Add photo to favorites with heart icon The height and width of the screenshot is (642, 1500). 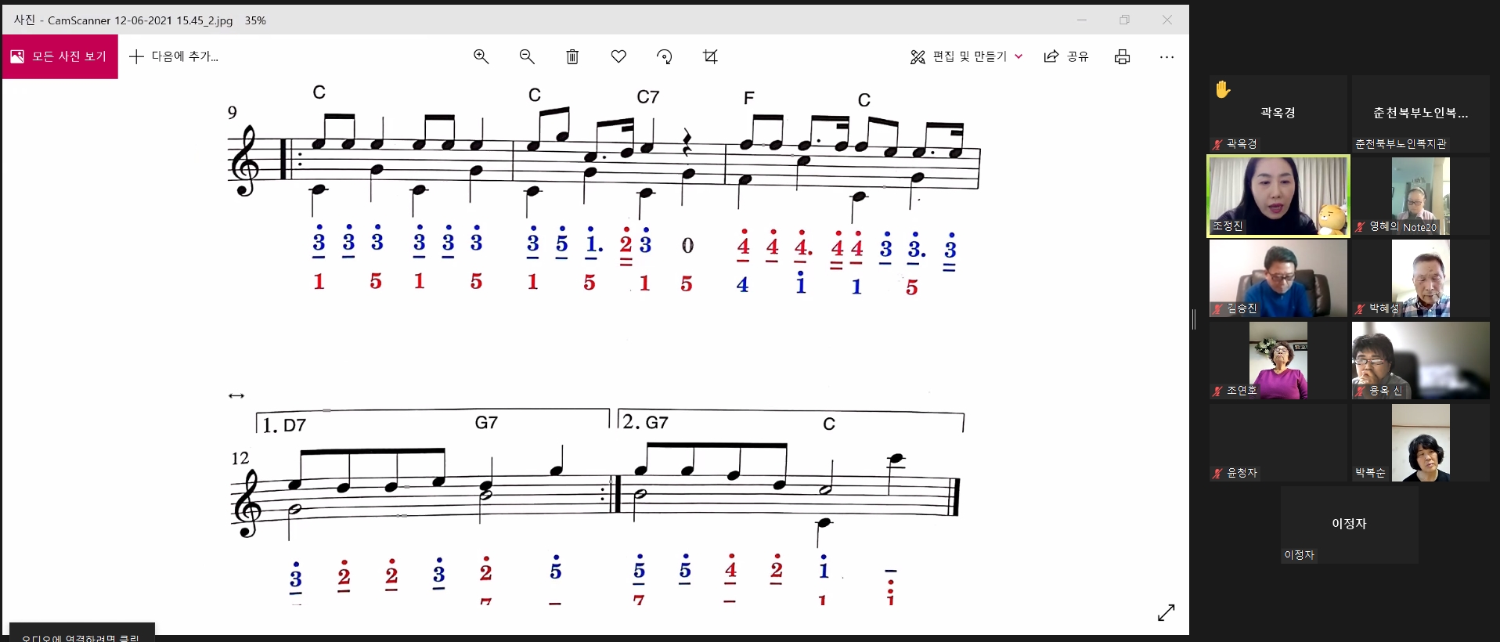pyautogui.click(x=618, y=56)
